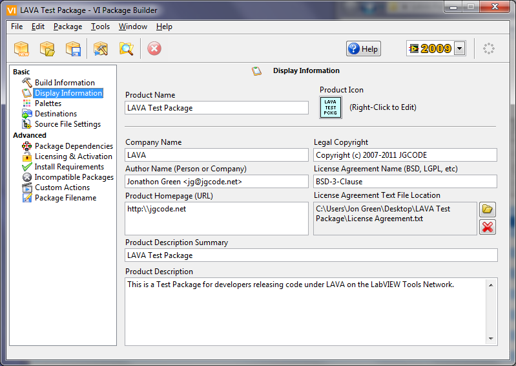Screen dimensions: 516x366
Task: Click the License Agreement Name field
Action: tap(405, 182)
